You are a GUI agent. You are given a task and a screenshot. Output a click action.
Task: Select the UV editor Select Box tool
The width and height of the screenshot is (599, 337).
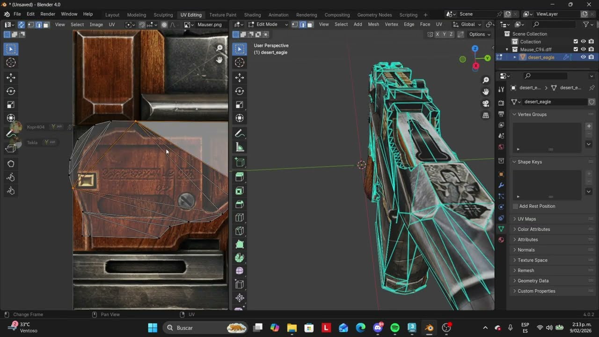point(11,49)
